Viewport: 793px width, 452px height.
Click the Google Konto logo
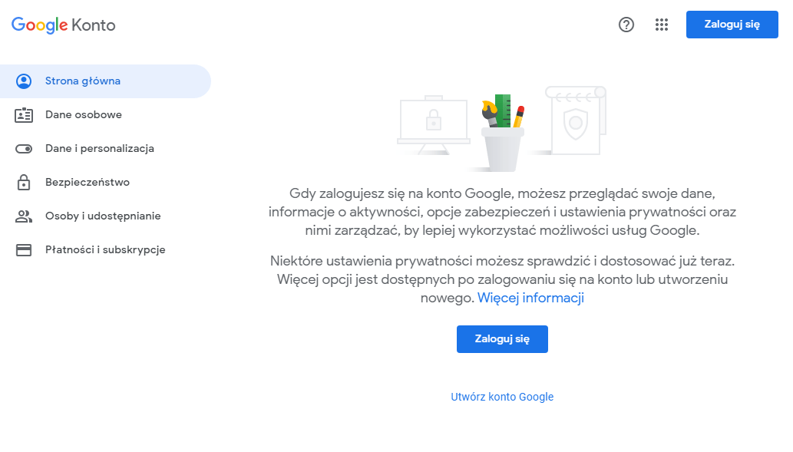pyautogui.click(x=64, y=25)
